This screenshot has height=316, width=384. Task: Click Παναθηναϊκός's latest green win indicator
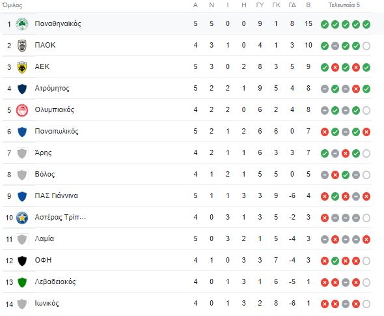click(366, 24)
